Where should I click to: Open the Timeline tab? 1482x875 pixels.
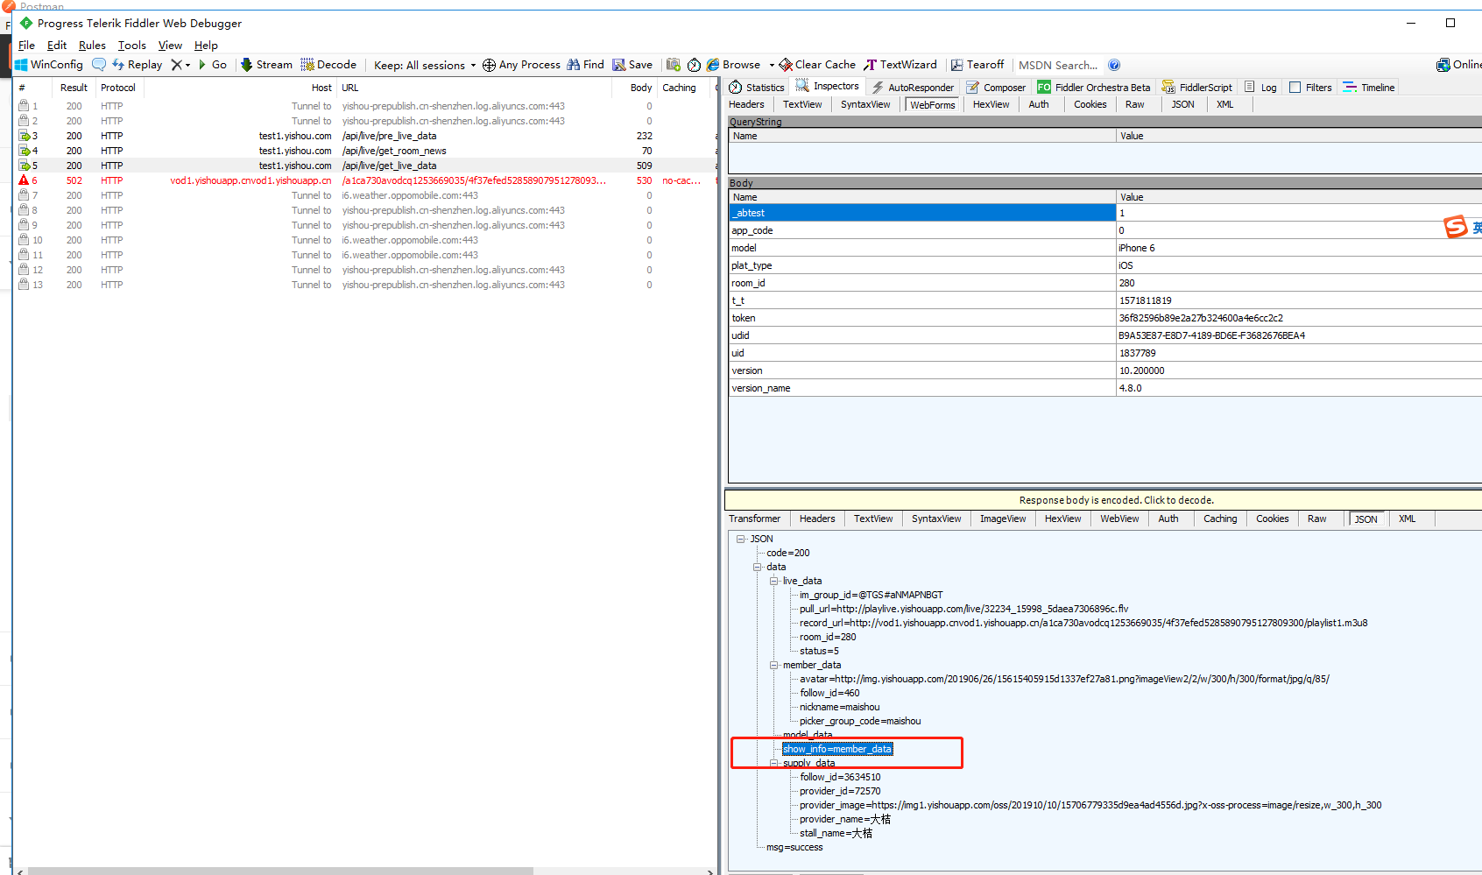[1369, 88]
